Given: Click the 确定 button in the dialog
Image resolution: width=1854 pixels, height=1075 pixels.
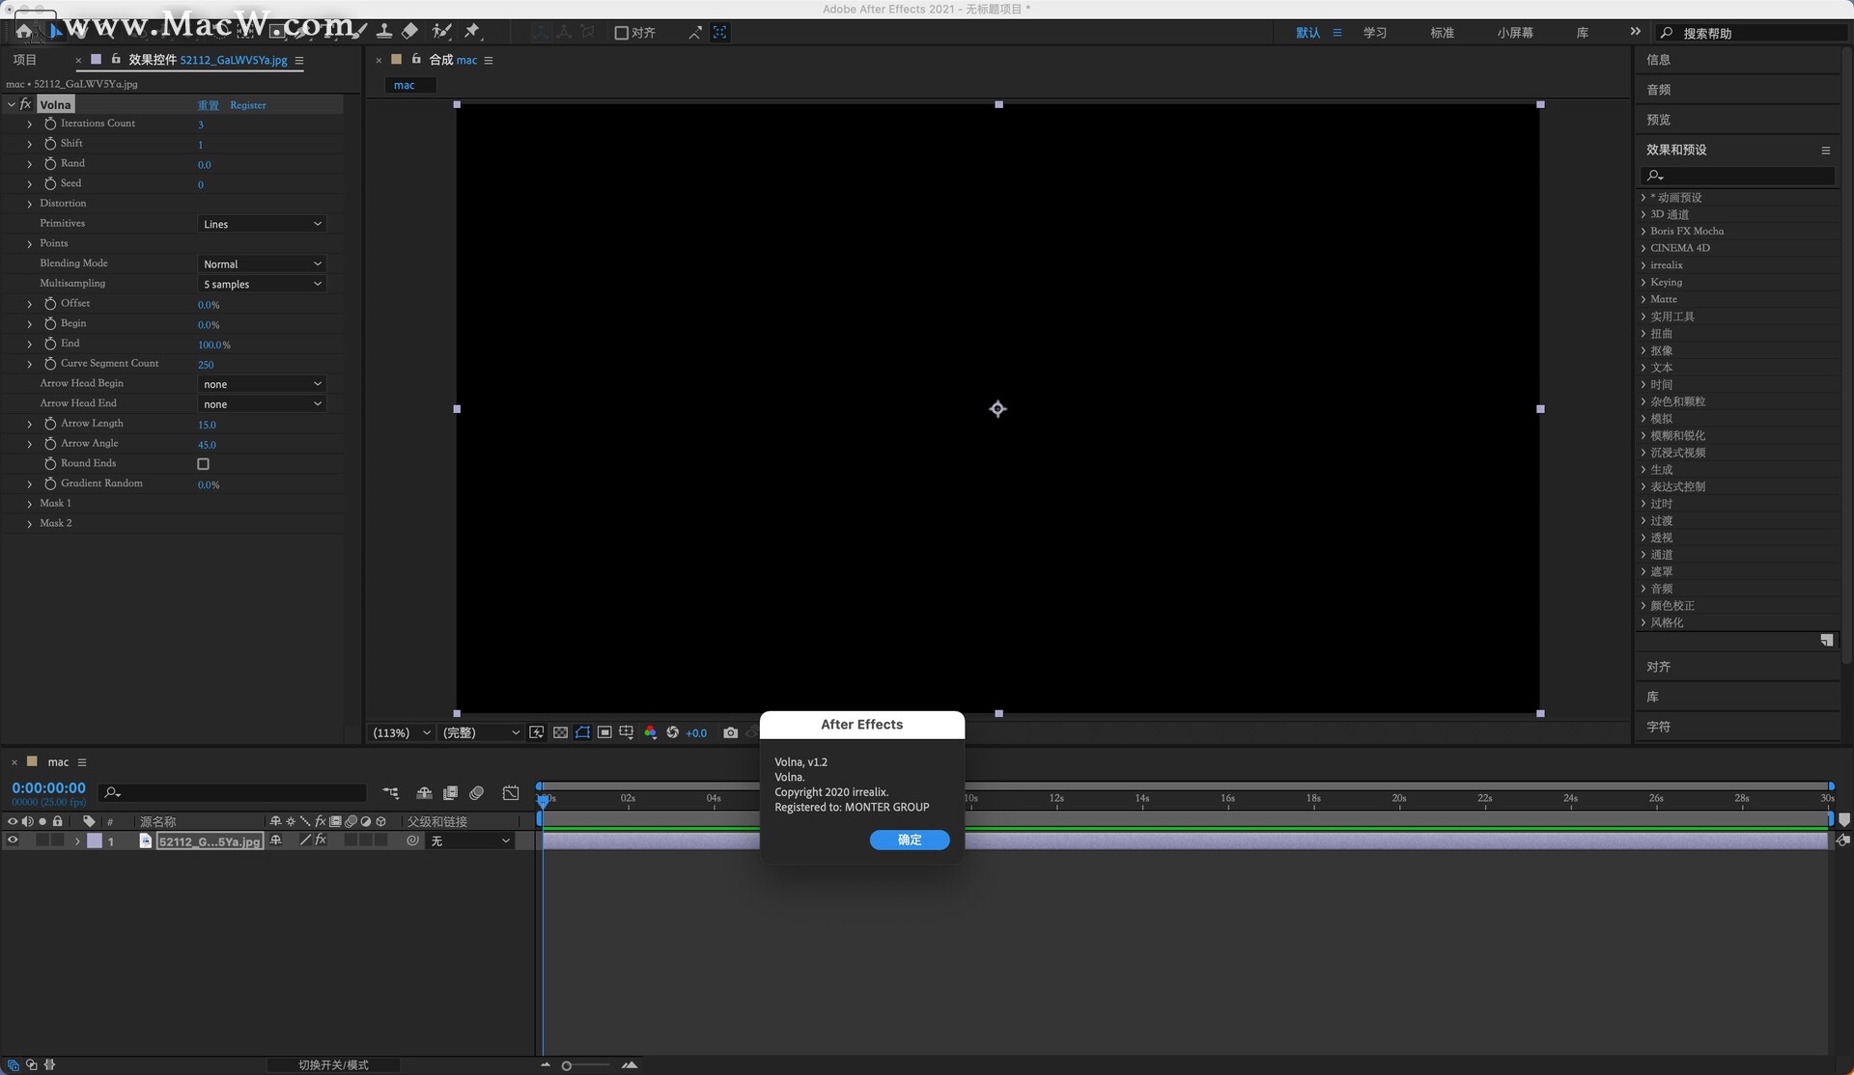Looking at the screenshot, I should point(909,840).
